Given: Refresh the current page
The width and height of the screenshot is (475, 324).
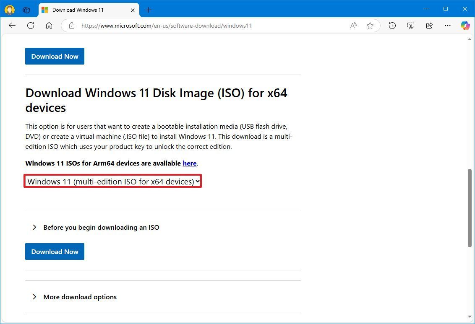Looking at the screenshot, I should point(30,26).
